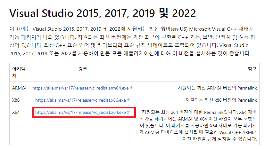Click the 아키텍처 column header
Viewport: 265px width, 149px height.
19,72
